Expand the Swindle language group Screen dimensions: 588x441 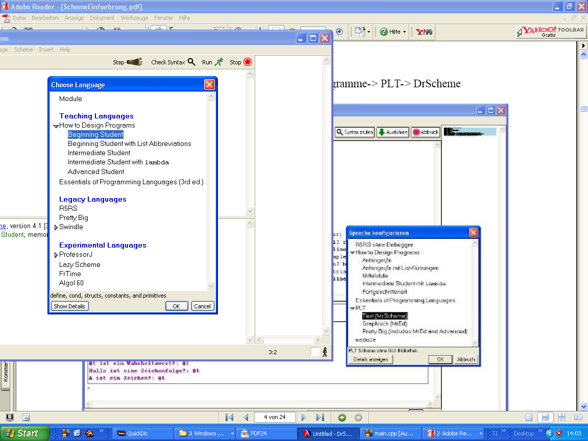[x=56, y=227]
